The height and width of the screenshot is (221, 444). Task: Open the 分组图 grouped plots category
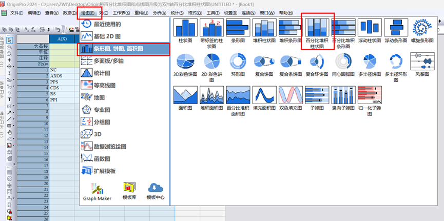(124, 122)
